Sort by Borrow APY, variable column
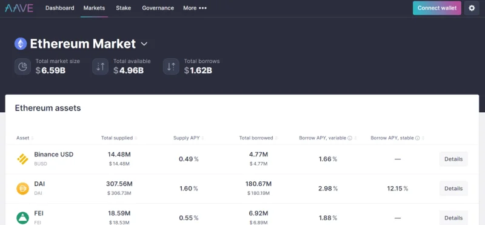This screenshot has width=485, height=225. pos(328,138)
